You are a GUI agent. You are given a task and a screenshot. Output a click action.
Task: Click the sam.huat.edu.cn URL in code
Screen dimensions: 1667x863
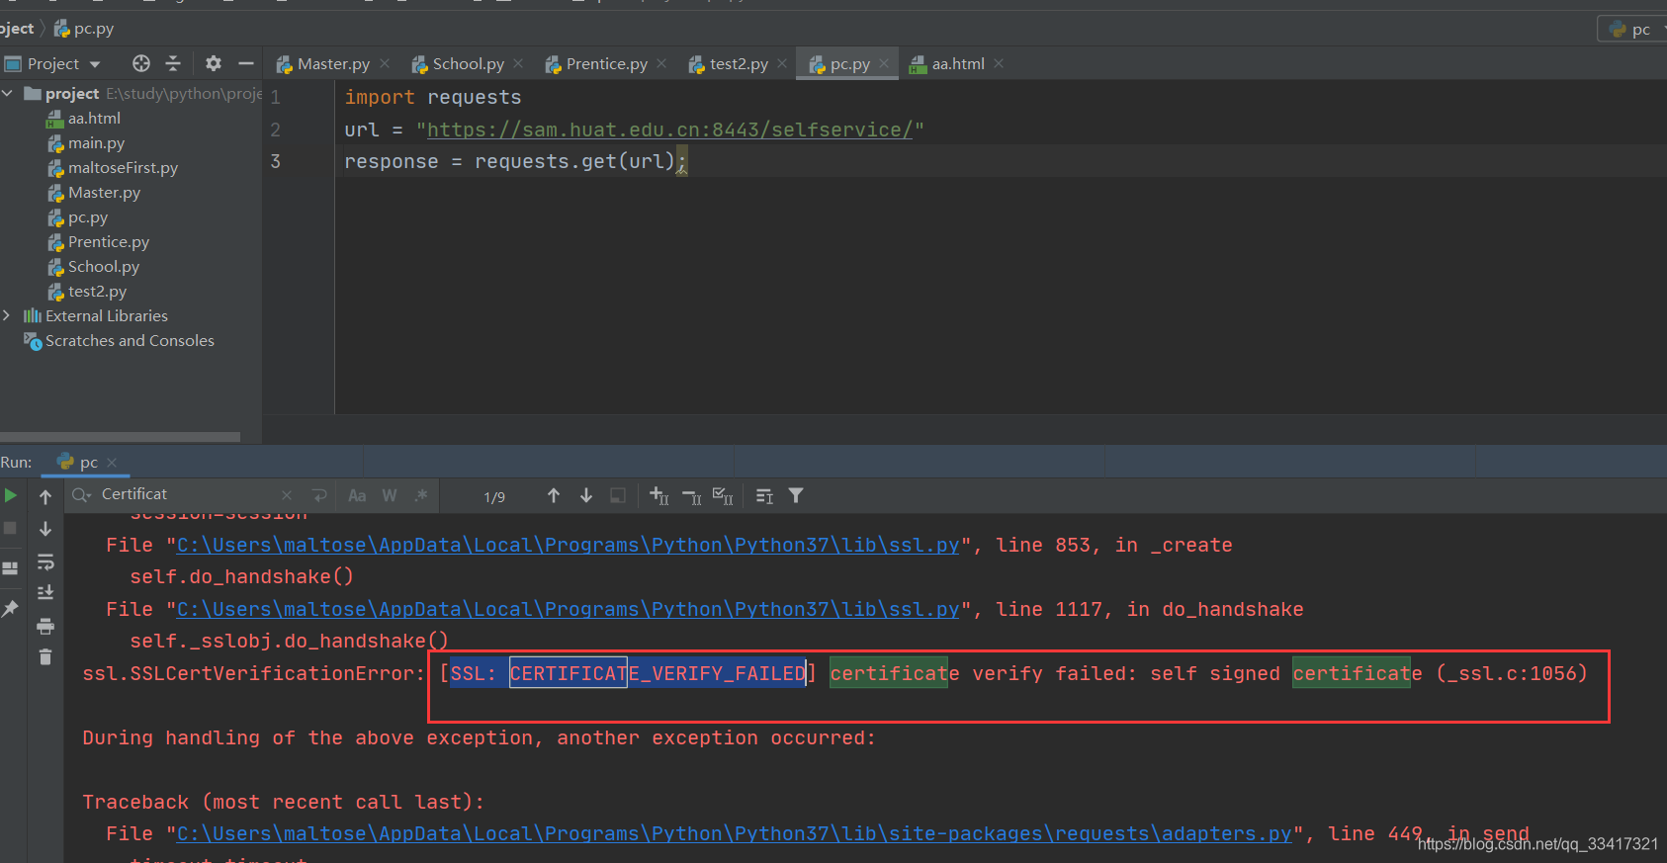[x=669, y=129]
